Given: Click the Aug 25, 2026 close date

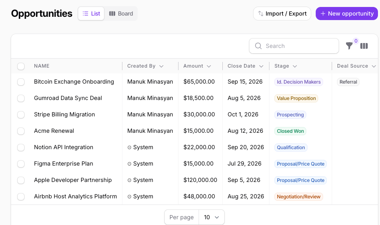Looking at the screenshot, I should [x=246, y=196].
